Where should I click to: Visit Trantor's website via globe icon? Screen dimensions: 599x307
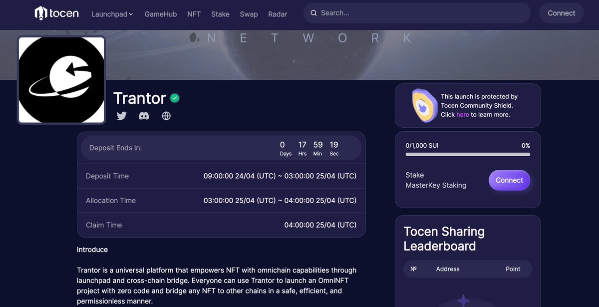[x=166, y=115]
